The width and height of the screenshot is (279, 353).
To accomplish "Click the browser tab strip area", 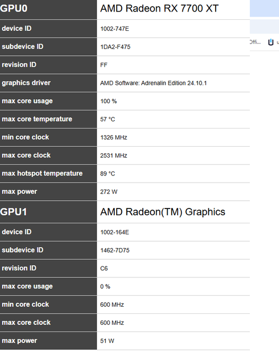I will (264, 8).
